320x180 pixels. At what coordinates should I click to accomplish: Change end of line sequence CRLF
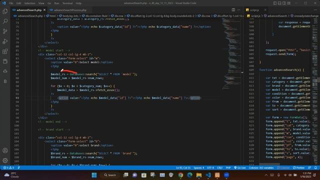(219, 168)
